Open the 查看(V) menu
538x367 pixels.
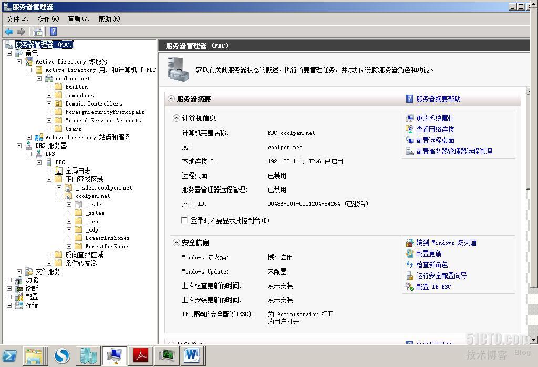point(79,19)
